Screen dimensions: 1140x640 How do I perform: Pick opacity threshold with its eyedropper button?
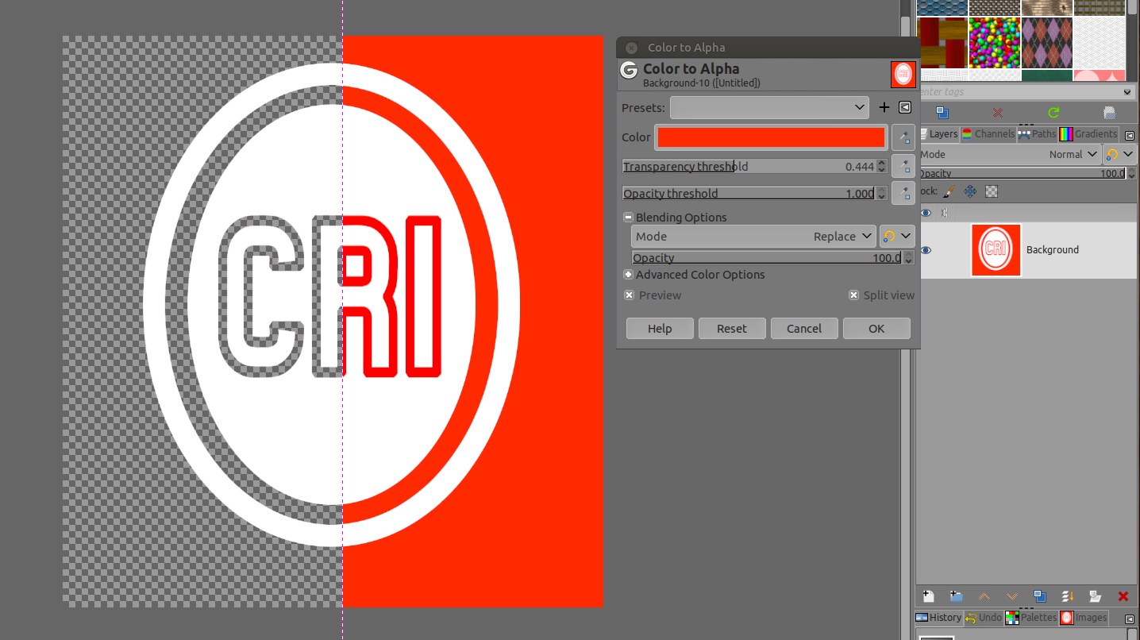[x=903, y=193]
